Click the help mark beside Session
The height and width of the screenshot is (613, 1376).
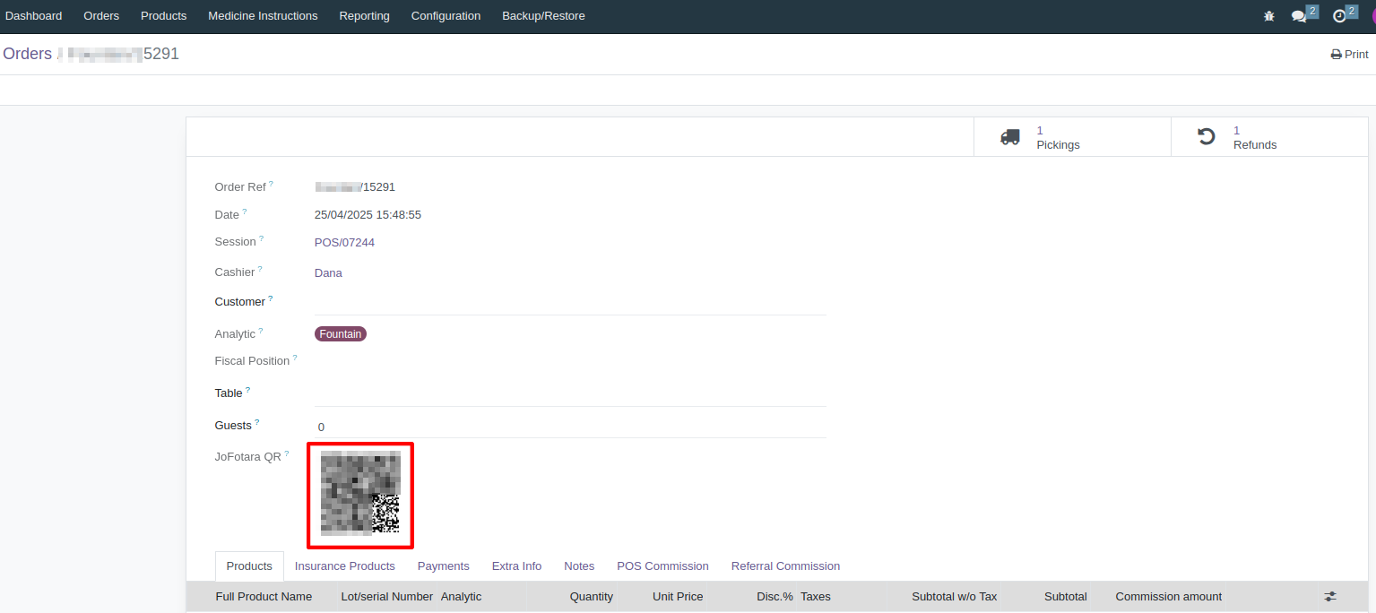[x=261, y=238]
